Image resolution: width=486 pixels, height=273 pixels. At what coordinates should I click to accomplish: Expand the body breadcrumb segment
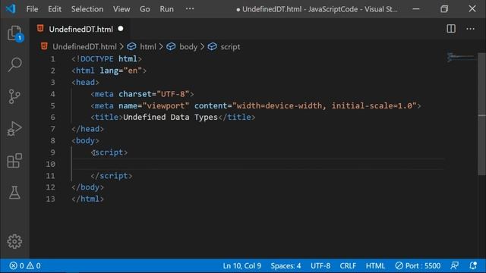coord(188,47)
